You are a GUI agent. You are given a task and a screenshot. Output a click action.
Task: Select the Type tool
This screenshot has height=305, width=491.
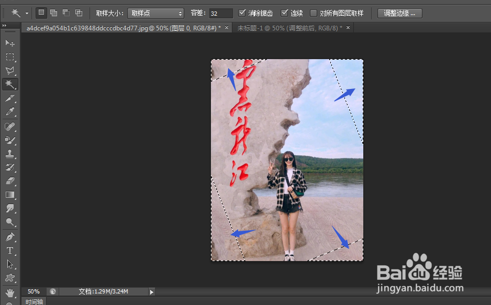tap(10, 250)
